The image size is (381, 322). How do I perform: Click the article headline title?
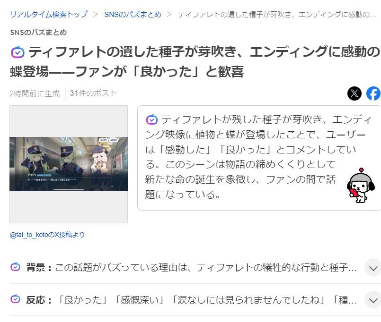pos(195,61)
